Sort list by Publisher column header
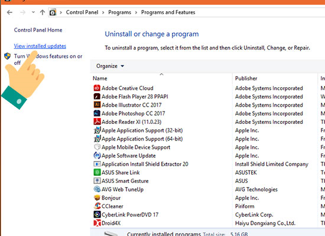This screenshot has width=325, height=236. click(x=246, y=78)
